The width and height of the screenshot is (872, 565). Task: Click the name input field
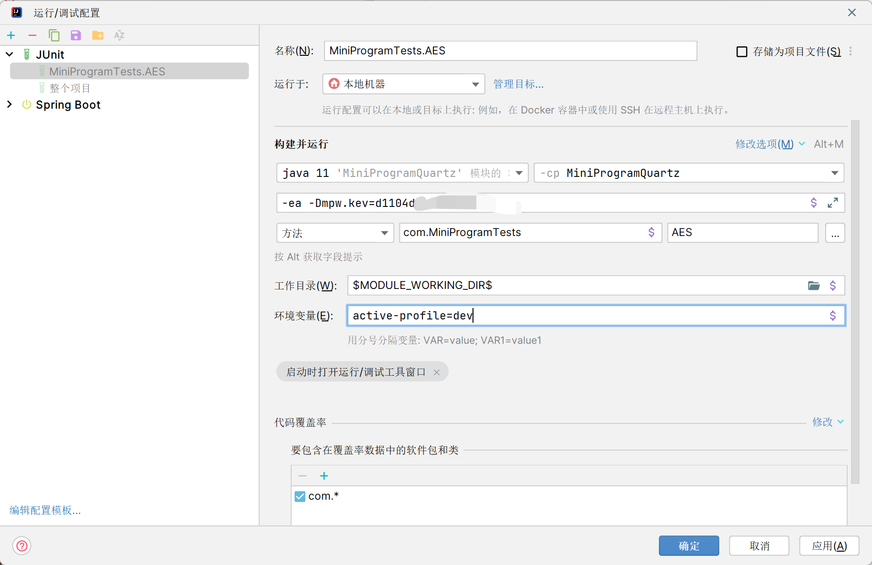pos(510,51)
